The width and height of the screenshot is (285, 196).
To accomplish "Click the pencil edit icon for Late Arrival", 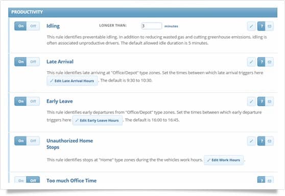I will click(251, 62).
